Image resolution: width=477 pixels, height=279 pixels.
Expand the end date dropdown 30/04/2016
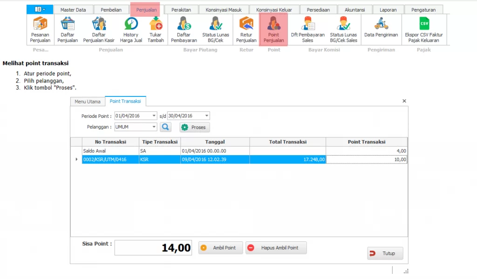(206, 116)
